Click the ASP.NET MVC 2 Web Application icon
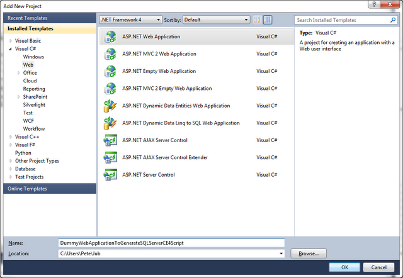403x278 pixels. coord(110,54)
